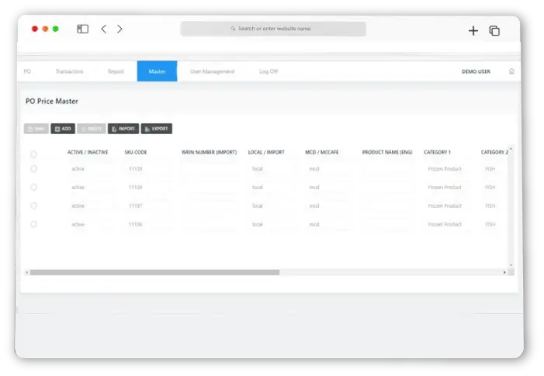
Task: Go back using the browser back arrow
Action: [104, 29]
